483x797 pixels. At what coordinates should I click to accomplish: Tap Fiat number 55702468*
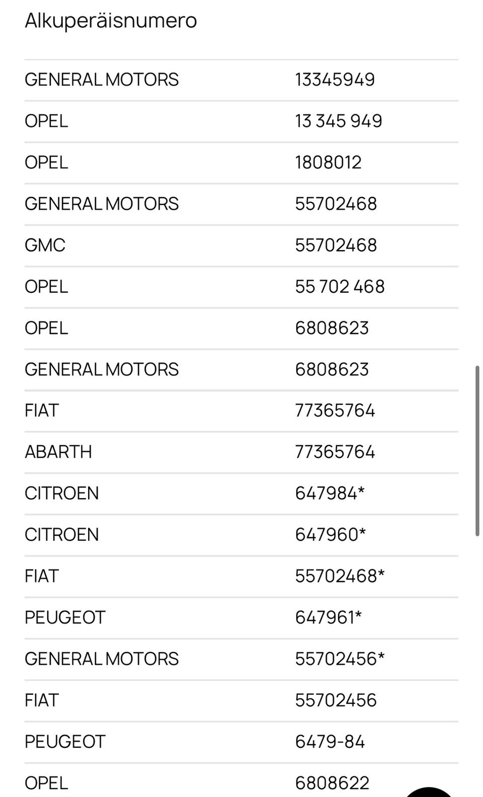coord(340,576)
